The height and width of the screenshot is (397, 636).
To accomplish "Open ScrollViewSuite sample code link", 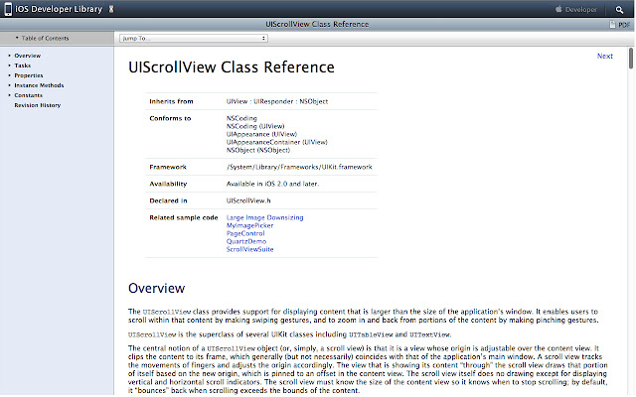I will click(249, 249).
